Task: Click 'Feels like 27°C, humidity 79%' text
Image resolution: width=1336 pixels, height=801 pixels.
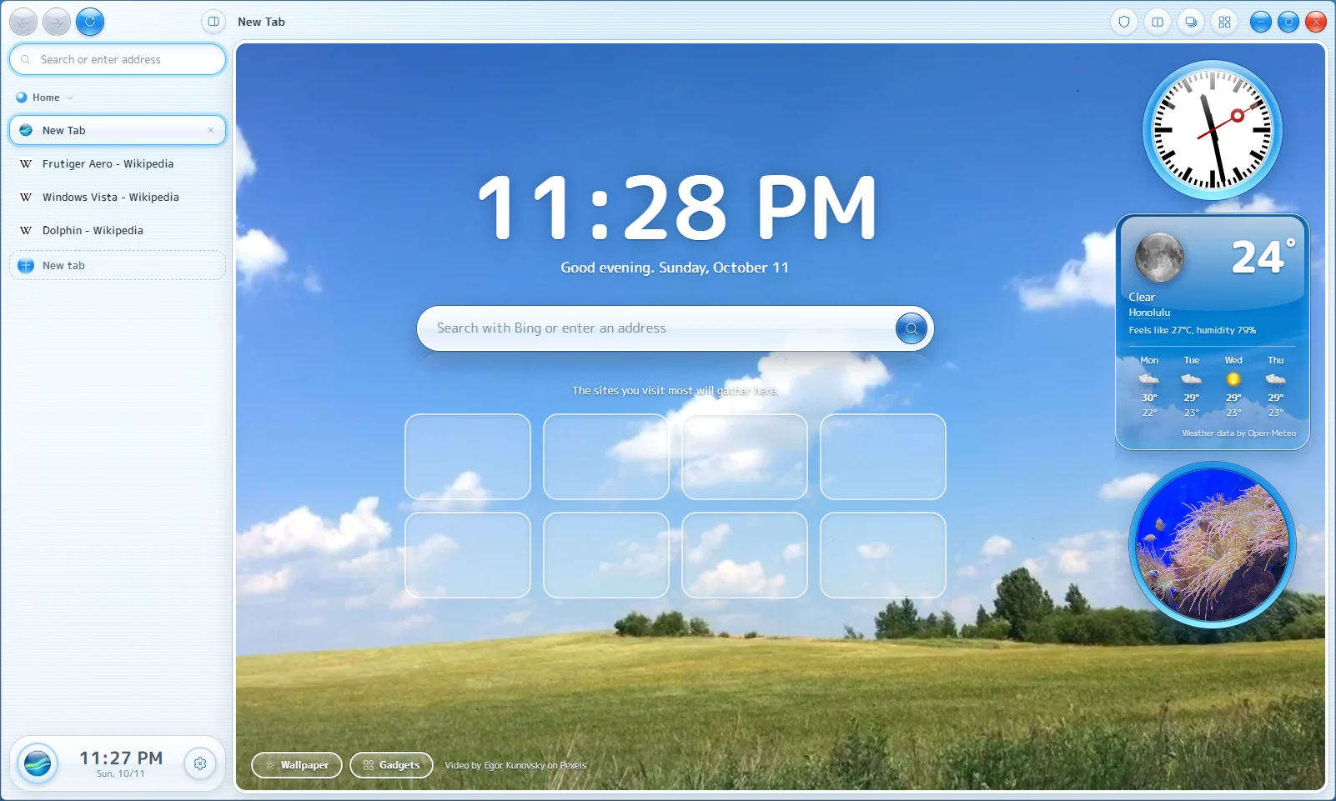Action: tap(1193, 330)
